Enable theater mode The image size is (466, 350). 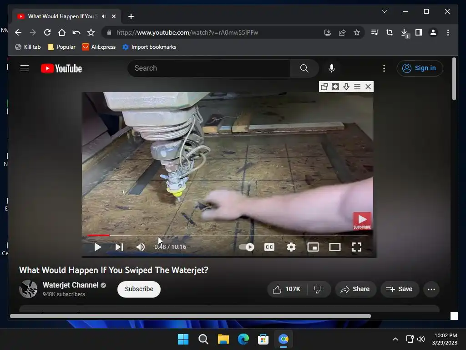coord(335,247)
